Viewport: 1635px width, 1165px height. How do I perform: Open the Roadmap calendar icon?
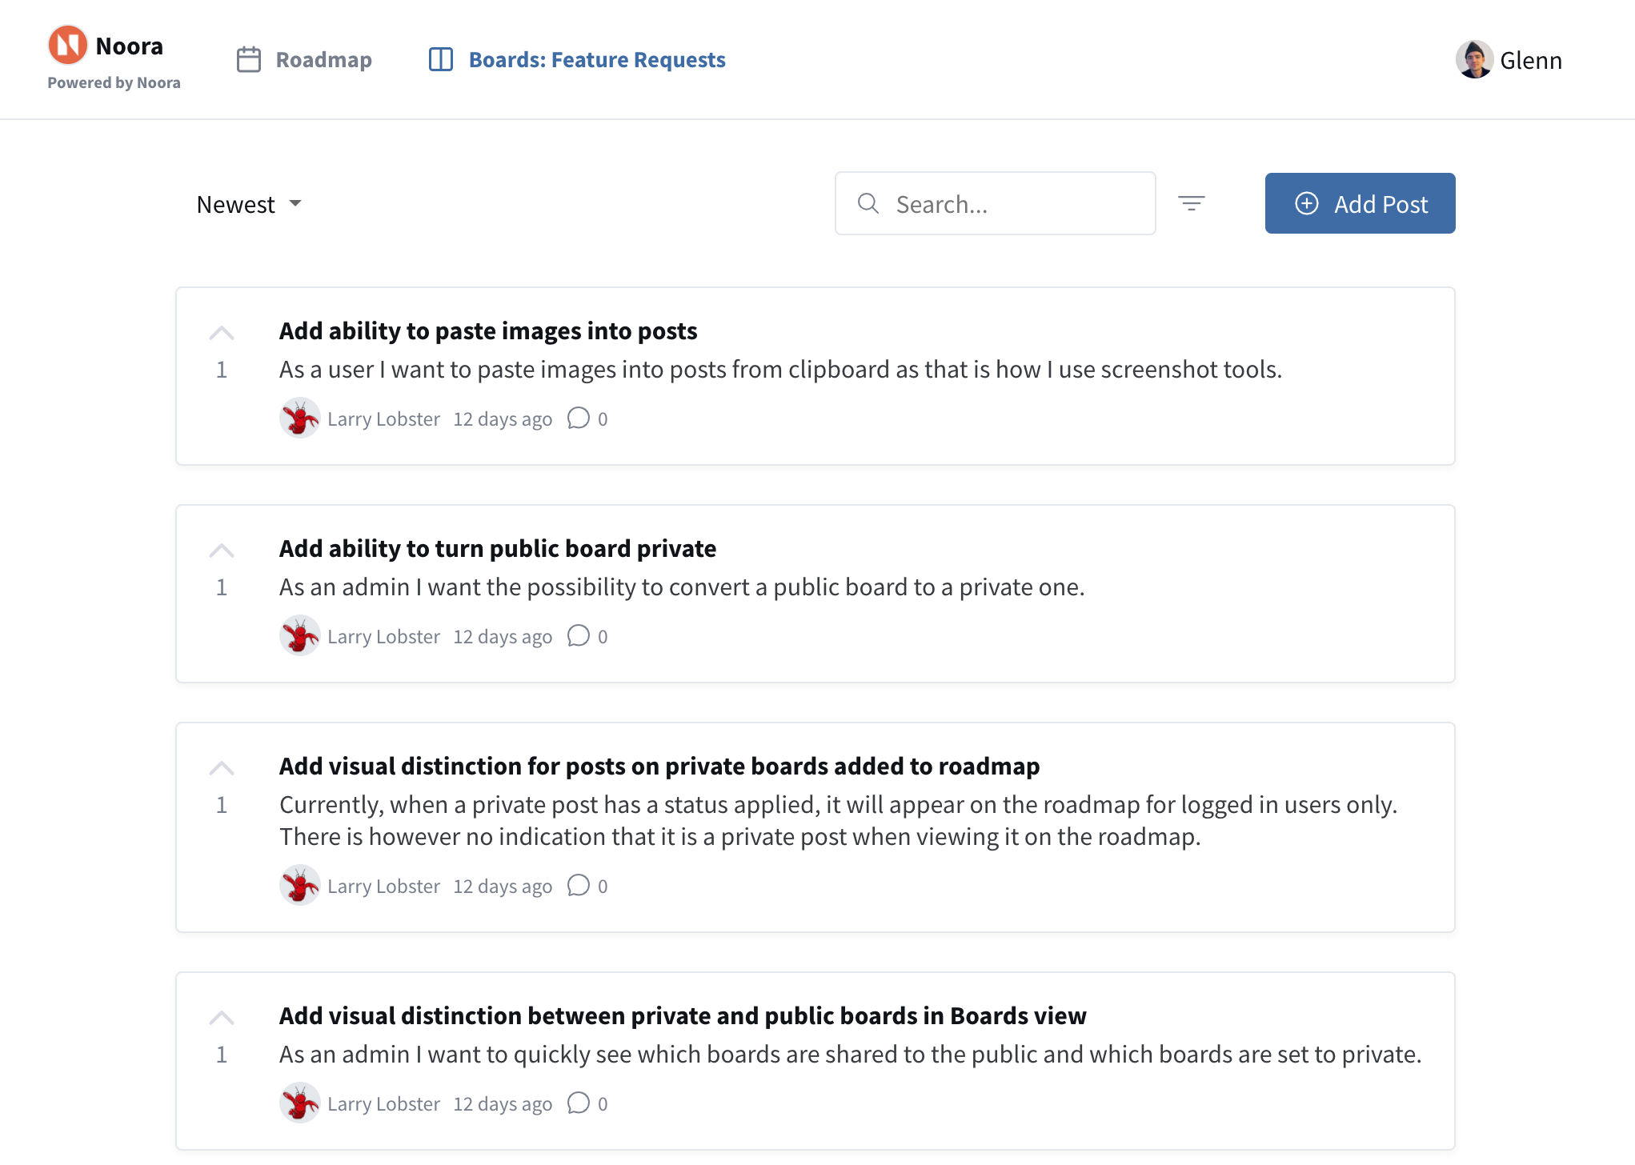249,60
